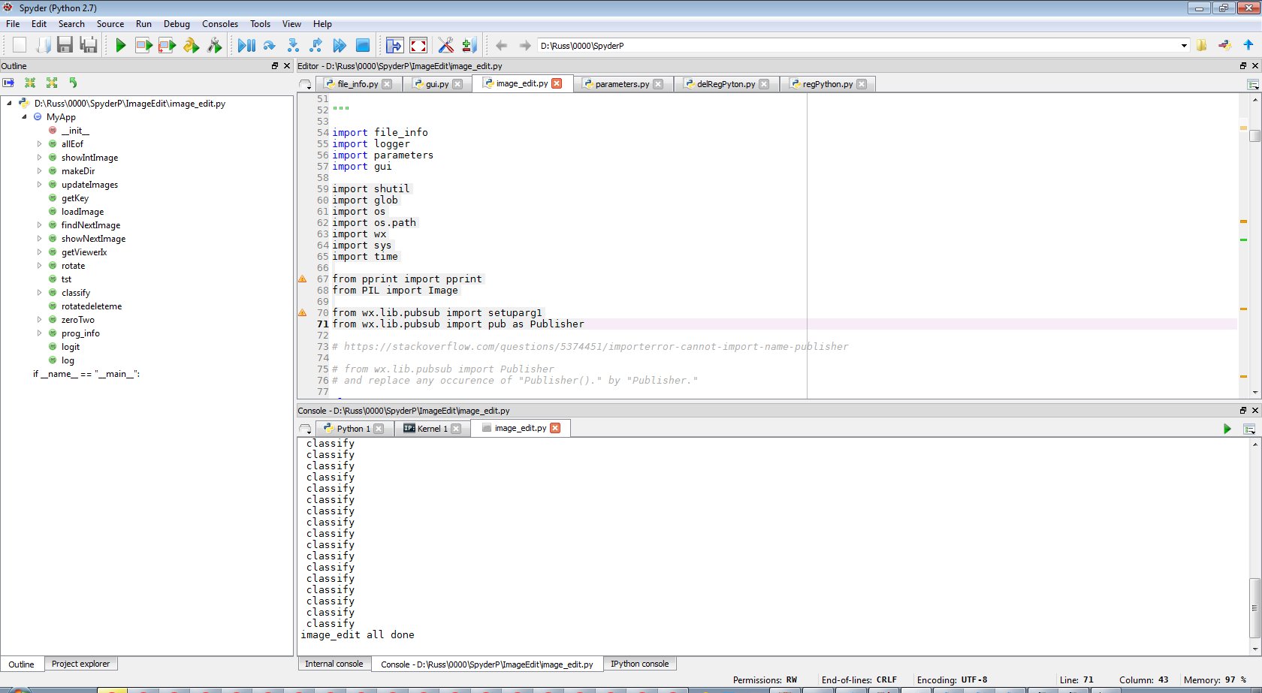Open the editor options menu button
This screenshot has height=693, width=1262.
(x=1252, y=84)
